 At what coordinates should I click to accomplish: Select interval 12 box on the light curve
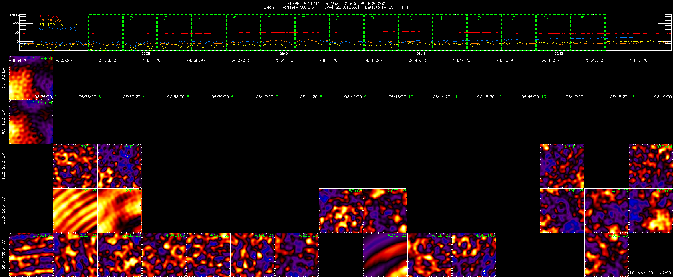click(484, 32)
